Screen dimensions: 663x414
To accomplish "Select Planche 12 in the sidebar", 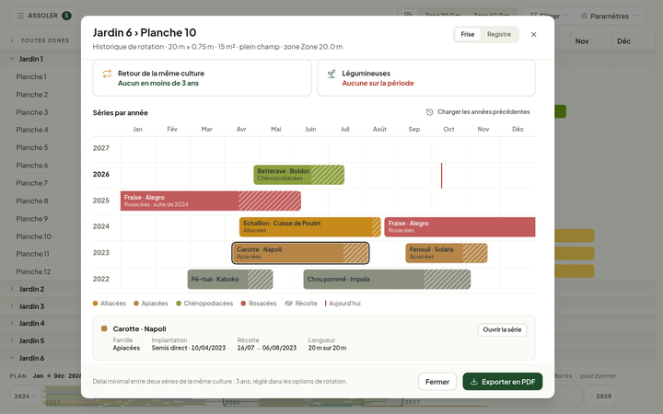I will 33,271.
